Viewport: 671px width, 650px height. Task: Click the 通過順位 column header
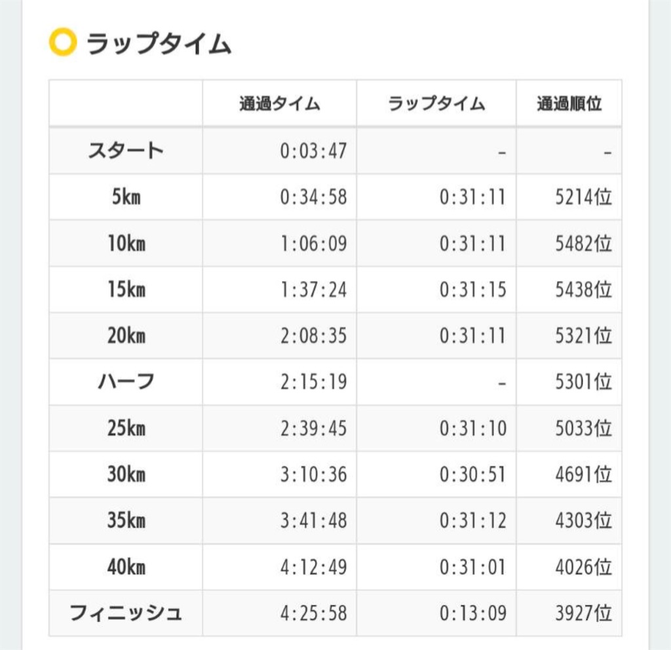[x=569, y=103]
